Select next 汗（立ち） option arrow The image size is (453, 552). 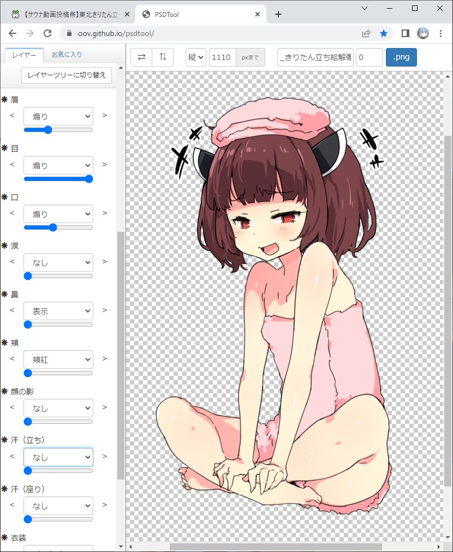[105, 456]
